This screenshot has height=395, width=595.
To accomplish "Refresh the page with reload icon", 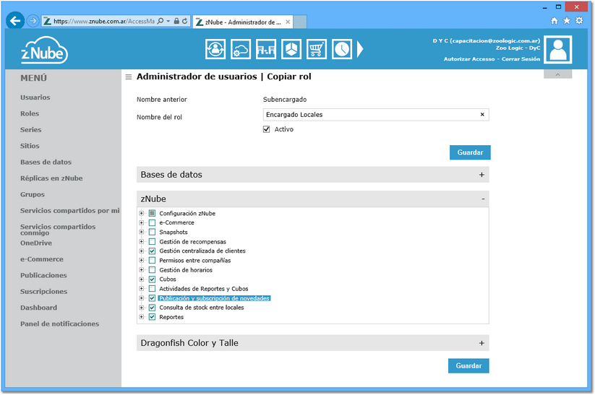I will click(x=185, y=21).
